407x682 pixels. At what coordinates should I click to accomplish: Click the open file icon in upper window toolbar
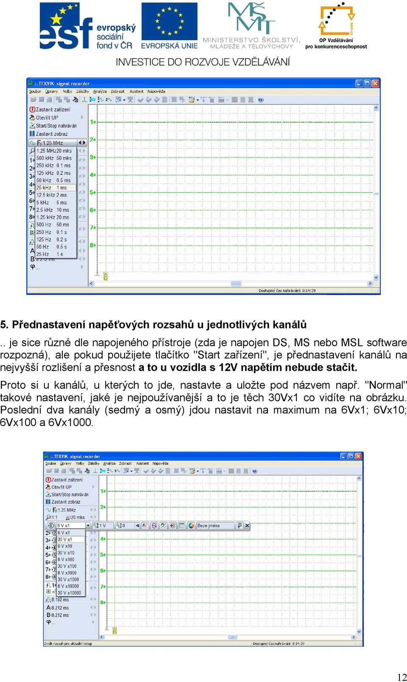[x=33, y=100]
